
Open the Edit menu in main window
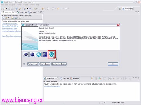click(x=6, y=5)
